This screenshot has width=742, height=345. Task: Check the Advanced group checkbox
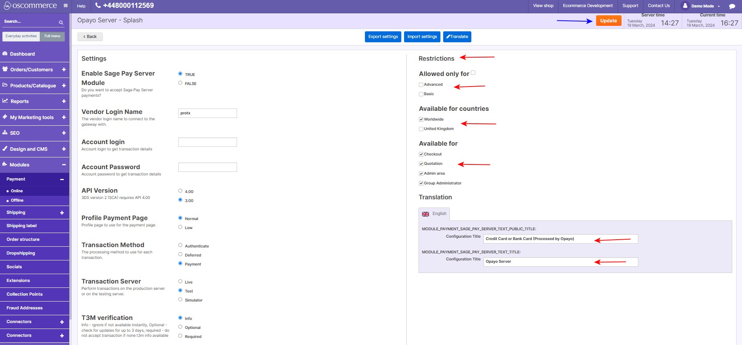[421, 85]
